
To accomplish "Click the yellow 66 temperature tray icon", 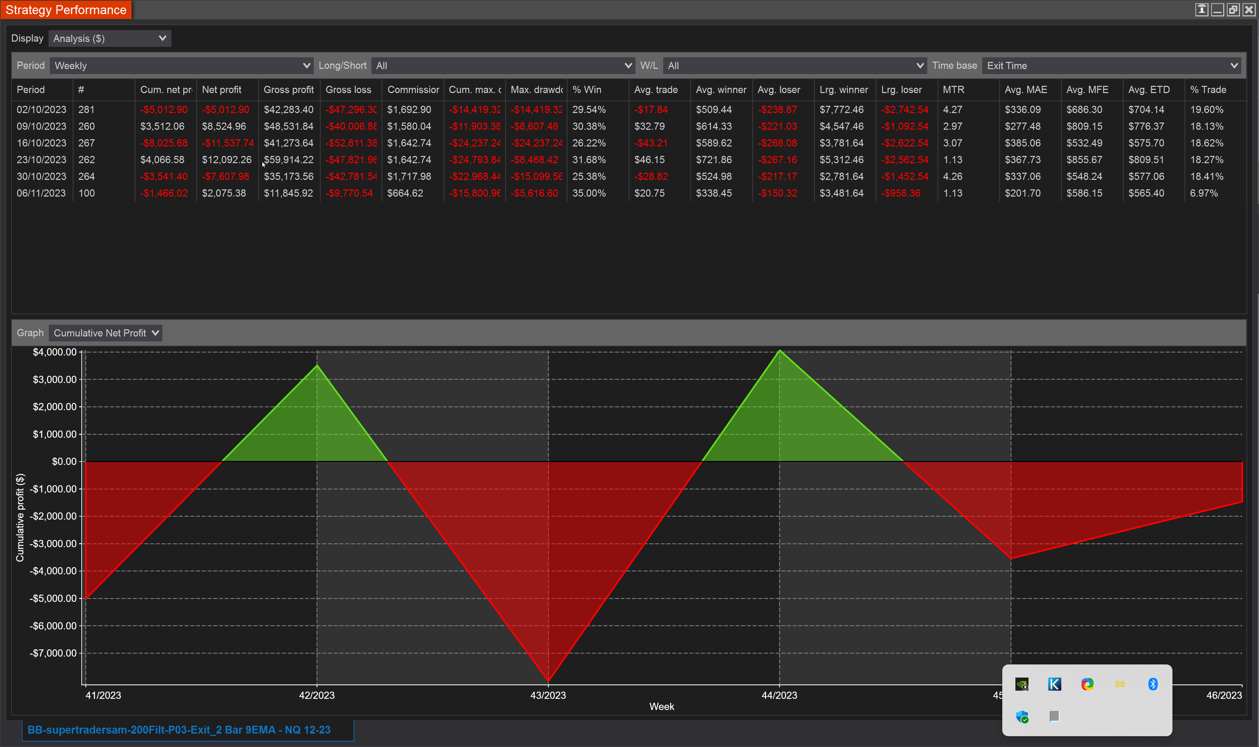I will [x=1120, y=684].
